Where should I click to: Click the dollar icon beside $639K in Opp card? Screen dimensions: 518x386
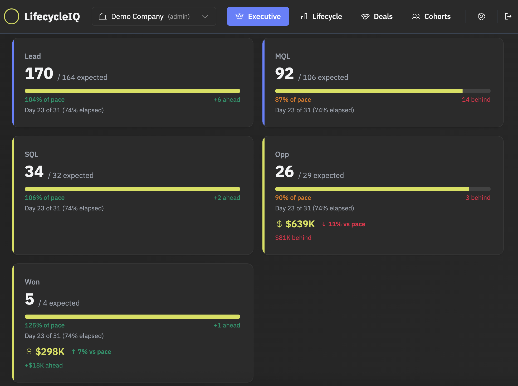click(279, 224)
